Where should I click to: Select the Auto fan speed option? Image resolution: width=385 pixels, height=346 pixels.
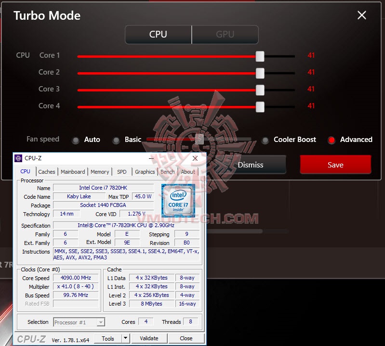coord(76,140)
